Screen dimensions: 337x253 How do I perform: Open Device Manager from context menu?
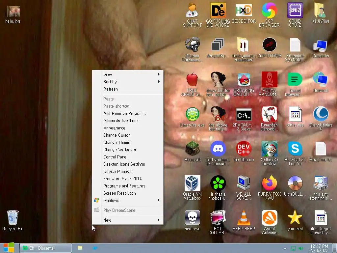pos(128,171)
